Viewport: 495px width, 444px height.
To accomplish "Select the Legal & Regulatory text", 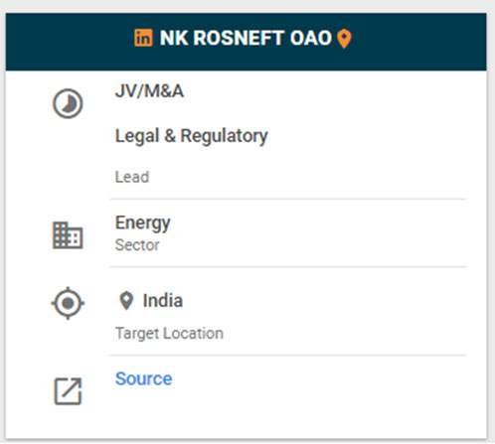I will pos(191,136).
